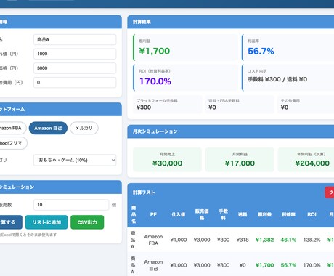Viewport: 334px width, 276px height.
Task: Click the product name field containing 商品A
Action: tap(75, 39)
